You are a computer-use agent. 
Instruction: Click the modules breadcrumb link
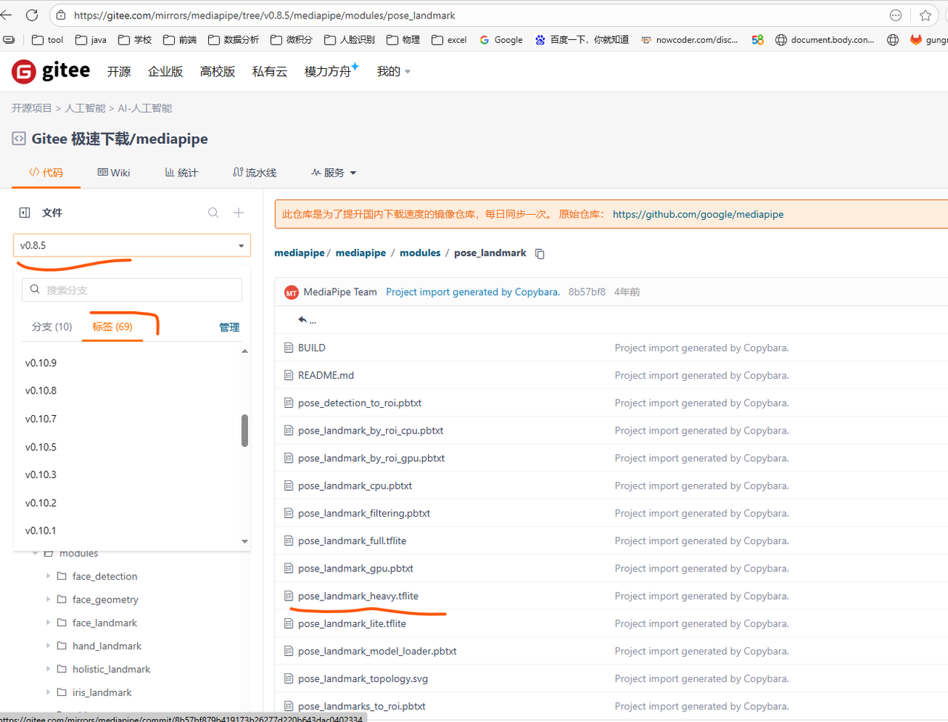420,253
